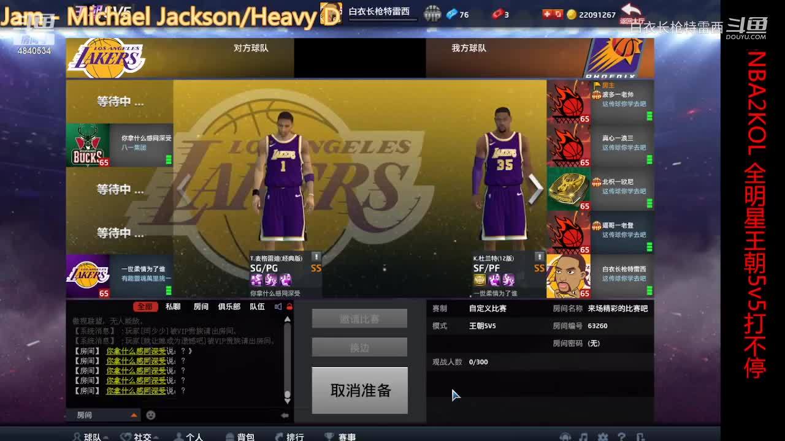The image size is (785, 441).
Task: Click the room number 63260
Action: click(x=597, y=326)
